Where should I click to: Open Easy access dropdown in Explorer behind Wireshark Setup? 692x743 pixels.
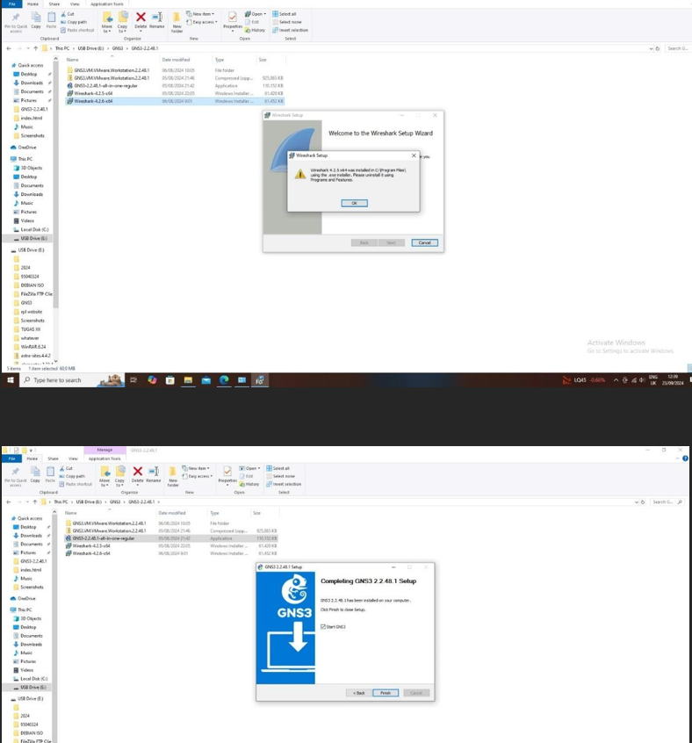click(x=202, y=22)
